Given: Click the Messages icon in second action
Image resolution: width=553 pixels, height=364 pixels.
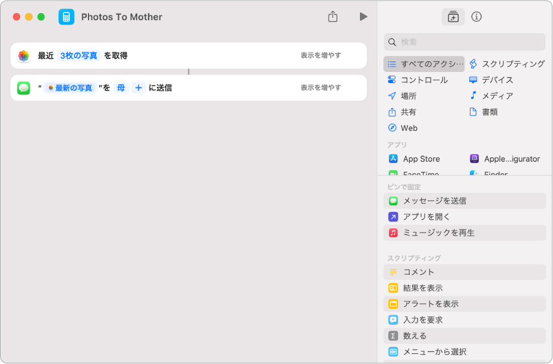Looking at the screenshot, I should pos(24,88).
